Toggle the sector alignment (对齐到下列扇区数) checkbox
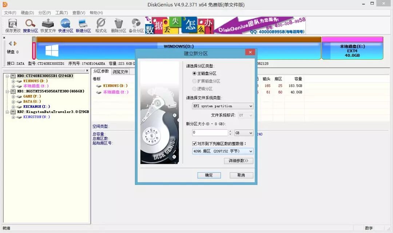The height and width of the screenshot is (233, 393). coord(194,144)
